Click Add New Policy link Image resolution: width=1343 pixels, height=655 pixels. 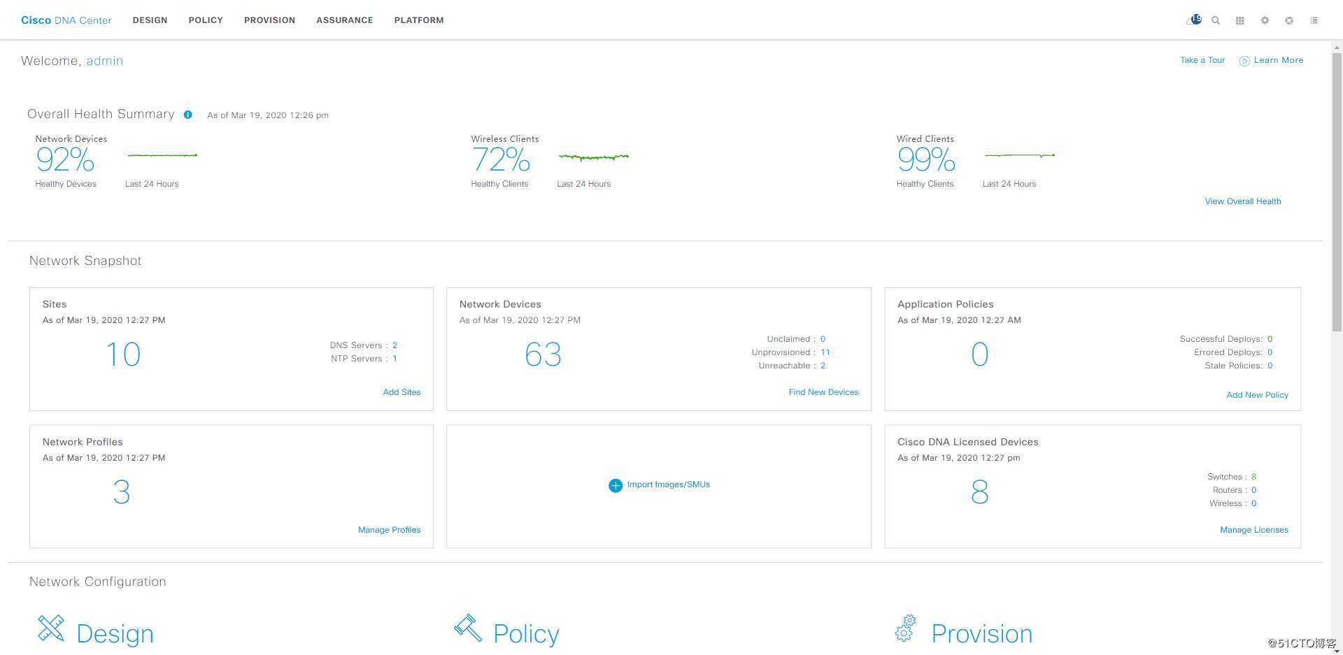(x=1257, y=395)
